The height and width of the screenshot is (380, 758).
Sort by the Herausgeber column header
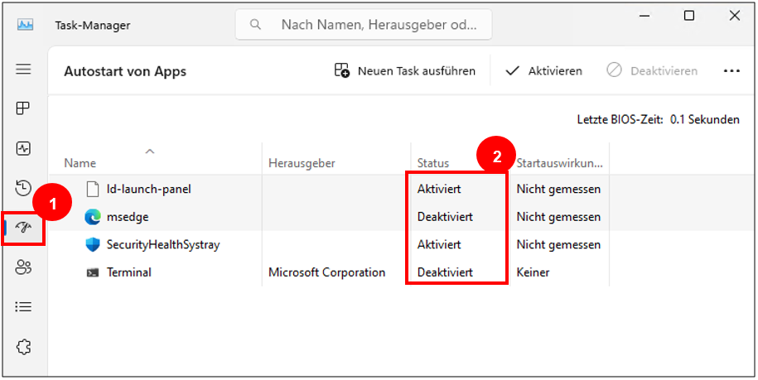[x=302, y=163]
